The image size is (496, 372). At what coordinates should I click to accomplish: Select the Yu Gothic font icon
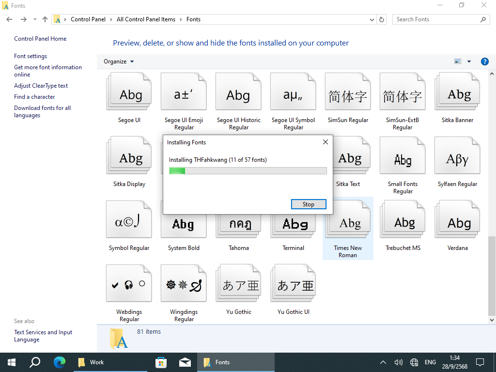pos(239,286)
